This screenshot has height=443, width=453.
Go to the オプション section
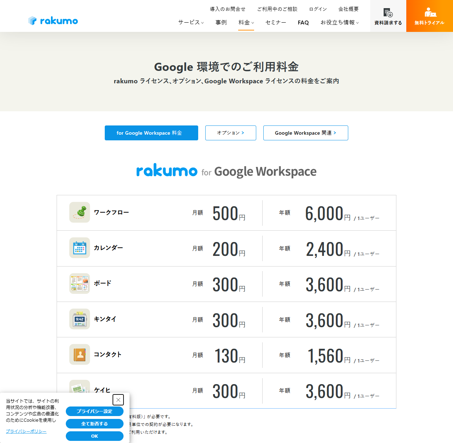231,133
